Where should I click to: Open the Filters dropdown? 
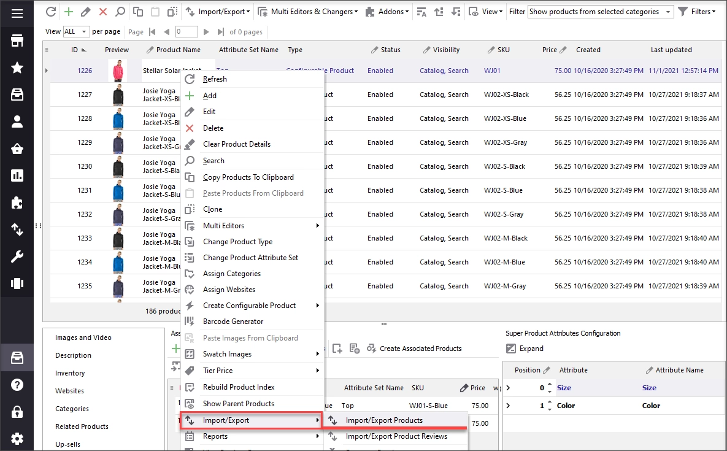click(x=697, y=12)
